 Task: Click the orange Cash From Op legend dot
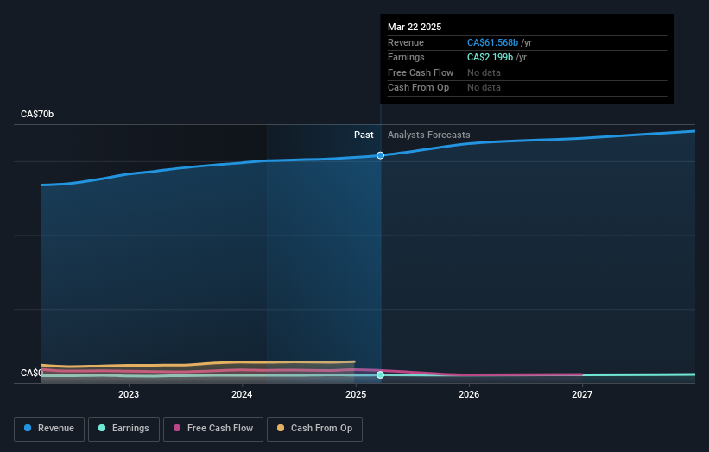281,428
